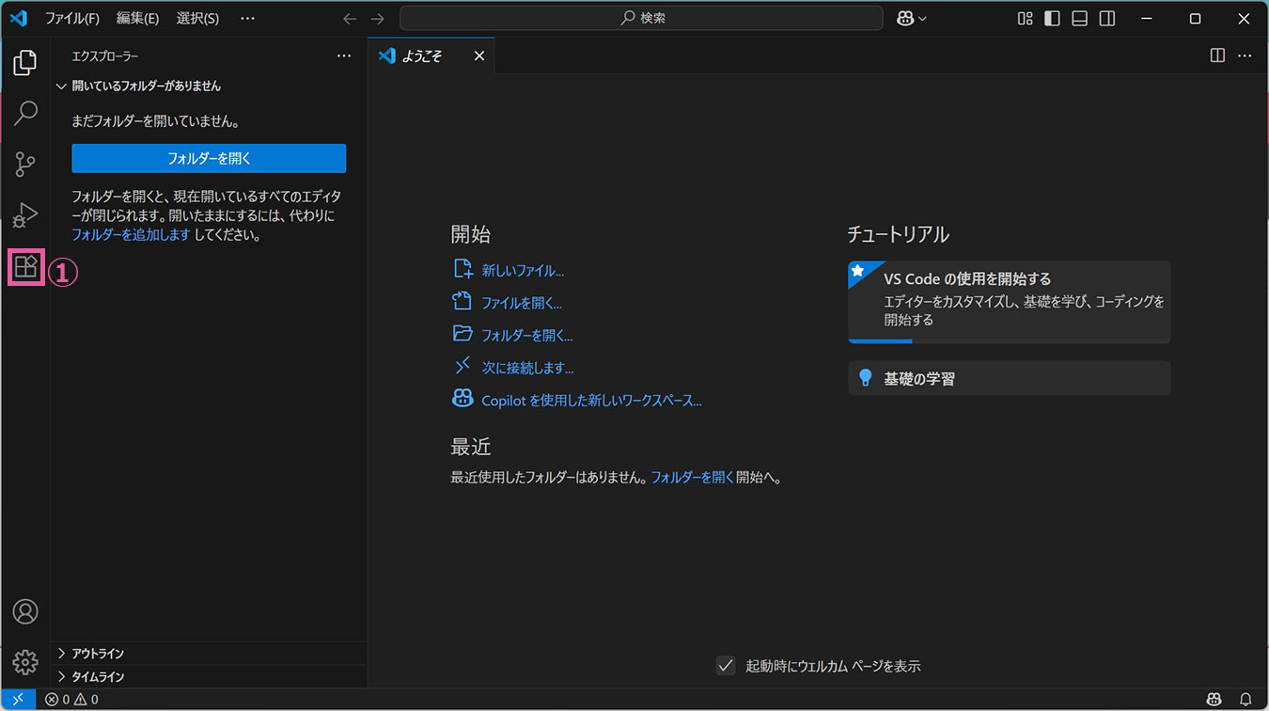Go back with the left arrow

pyautogui.click(x=350, y=19)
